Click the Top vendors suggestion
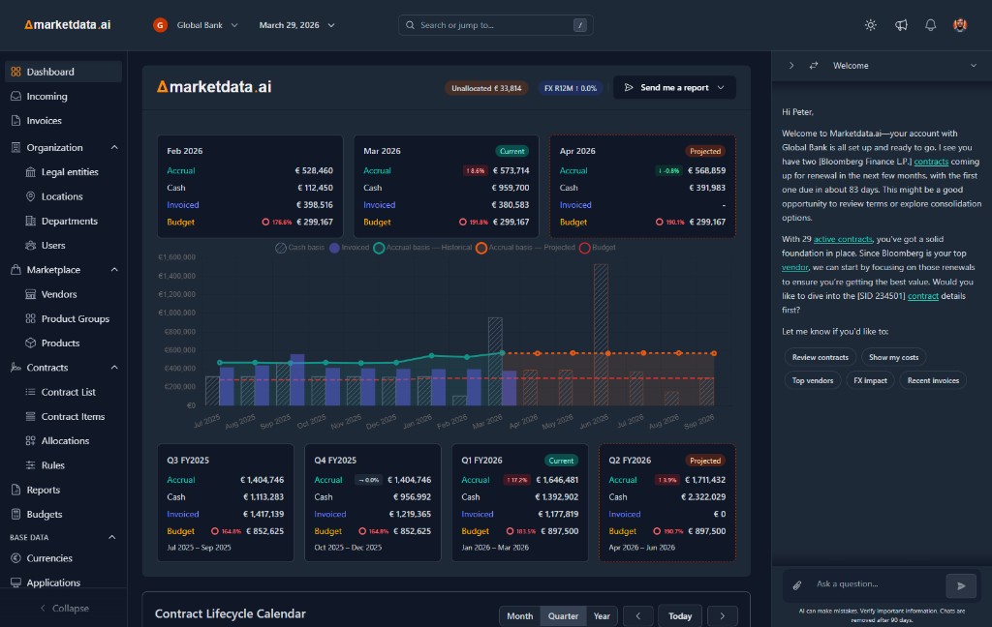Viewport: 992px width, 627px height. tap(813, 380)
